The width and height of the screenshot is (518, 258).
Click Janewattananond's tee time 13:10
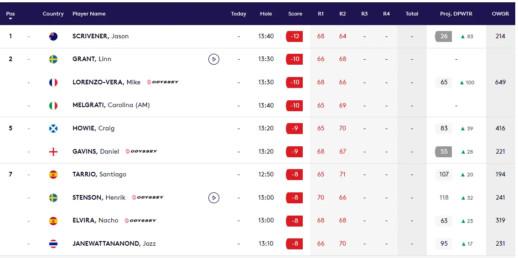pos(266,244)
